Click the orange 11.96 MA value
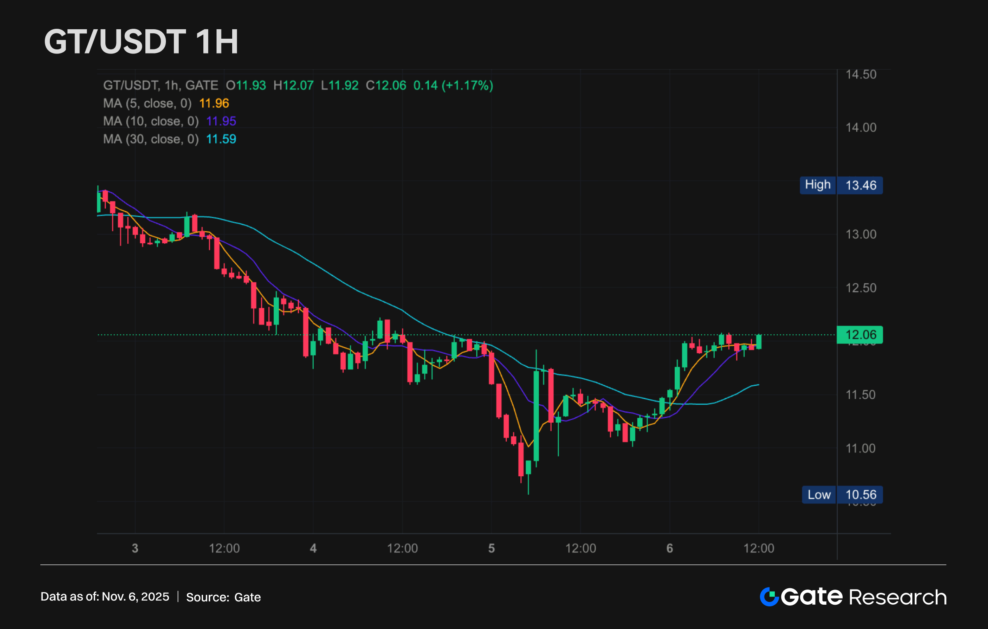Image resolution: width=988 pixels, height=629 pixels. click(214, 103)
